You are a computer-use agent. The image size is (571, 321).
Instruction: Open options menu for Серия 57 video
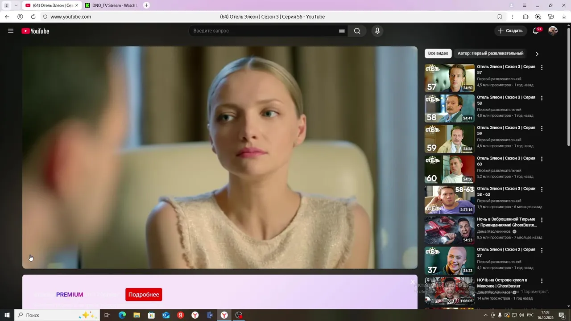(542, 67)
